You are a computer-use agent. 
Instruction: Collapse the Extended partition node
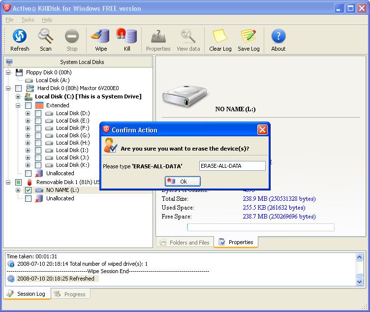[x=18, y=105]
